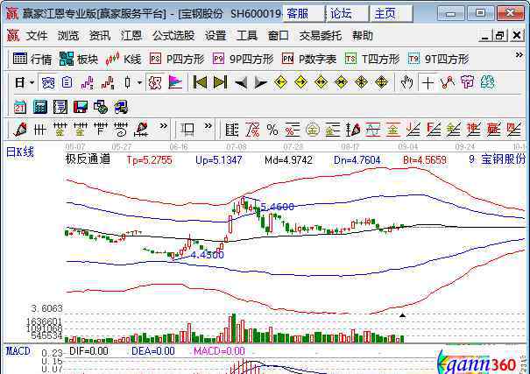Click the rectangle frame tool
Image resolution: width=530 pixels, height=374 pixels.
coord(187,130)
